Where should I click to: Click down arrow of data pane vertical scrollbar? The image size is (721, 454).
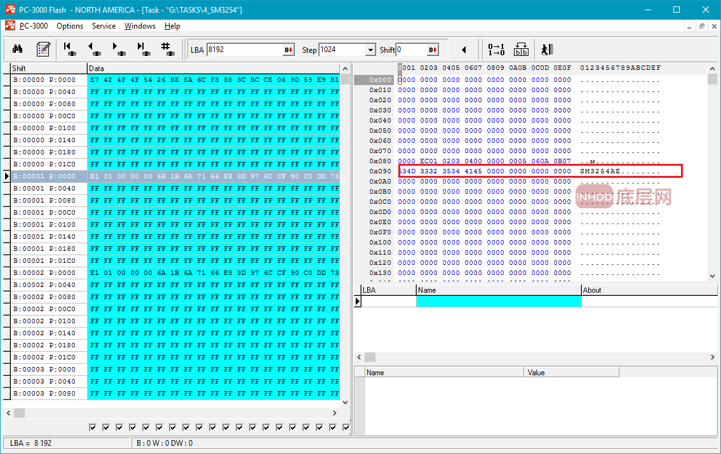pos(346,403)
